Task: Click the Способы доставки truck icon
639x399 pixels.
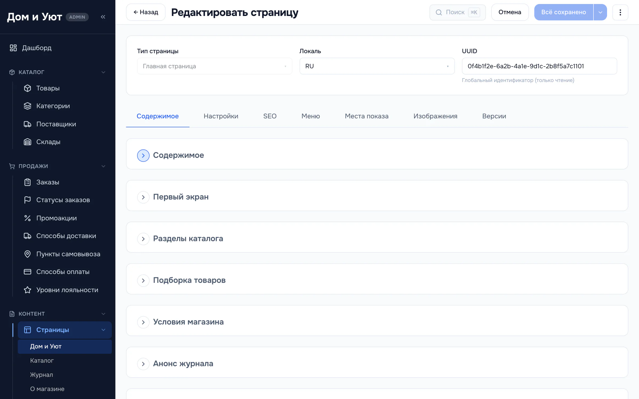Action: pos(27,236)
